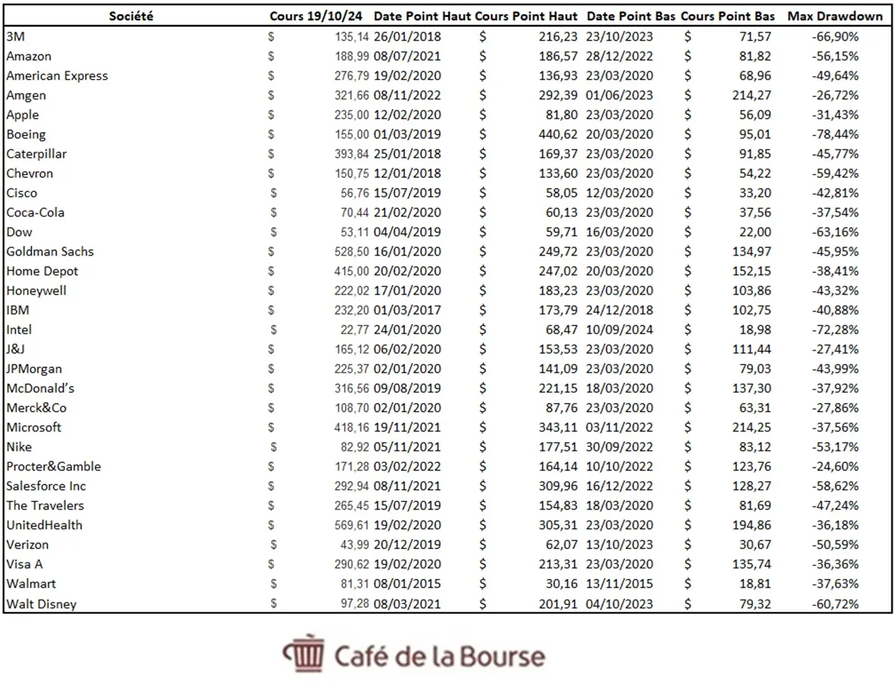Click UnitedHealth's current price 569,61
The image size is (894, 683).
351,525
